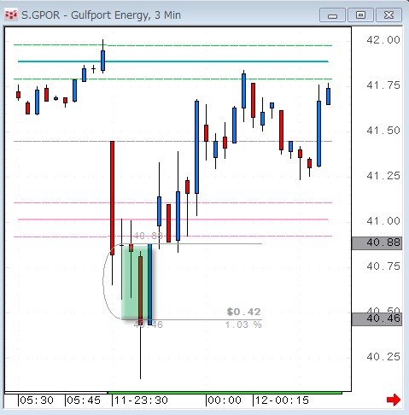Click the 41.25 price axis label
409x415 pixels.
[x=383, y=176]
